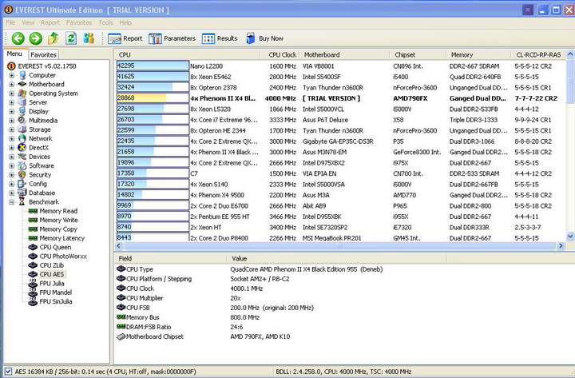The width and height of the screenshot is (575, 378).
Task: Toggle the checkbox in the status bar
Action: 9,372
